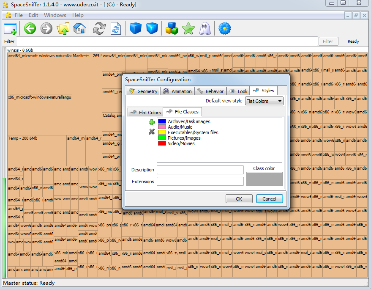The width and height of the screenshot is (371, 289).
Task: Click the New view toolbar icon
Action: [x=10, y=29]
